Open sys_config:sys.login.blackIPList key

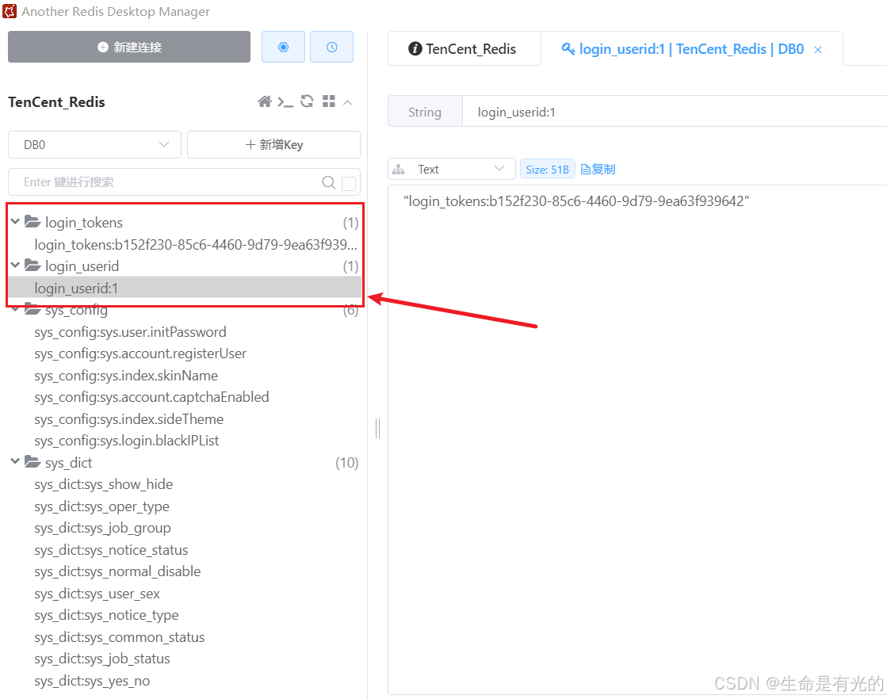pos(127,441)
